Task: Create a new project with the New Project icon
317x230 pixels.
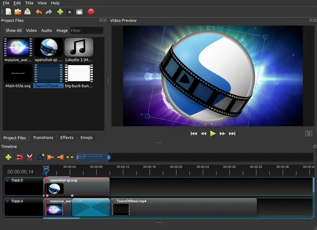Action: (8, 12)
